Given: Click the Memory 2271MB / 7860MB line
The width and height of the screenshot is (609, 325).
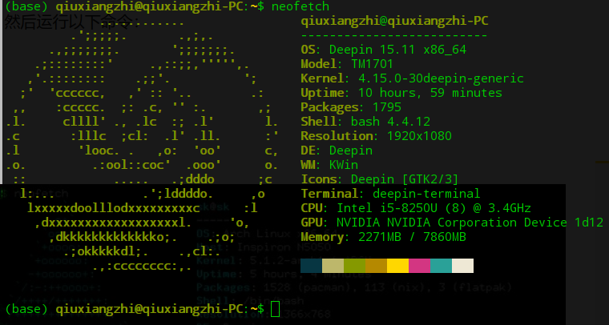Looking at the screenshot, I should click(383, 237).
